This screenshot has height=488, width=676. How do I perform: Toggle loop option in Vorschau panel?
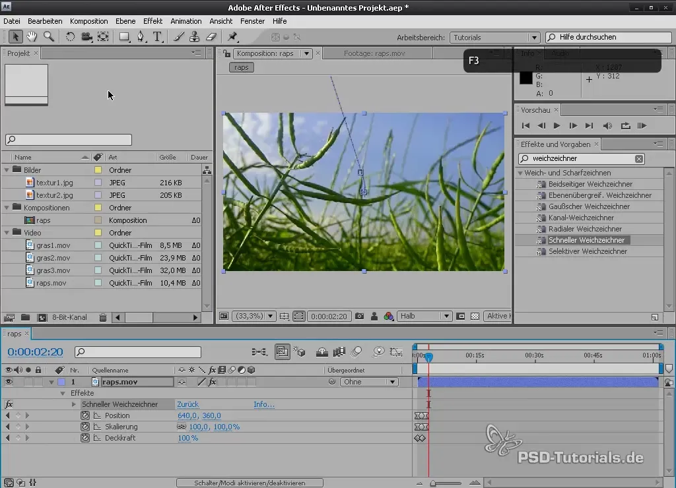point(626,126)
